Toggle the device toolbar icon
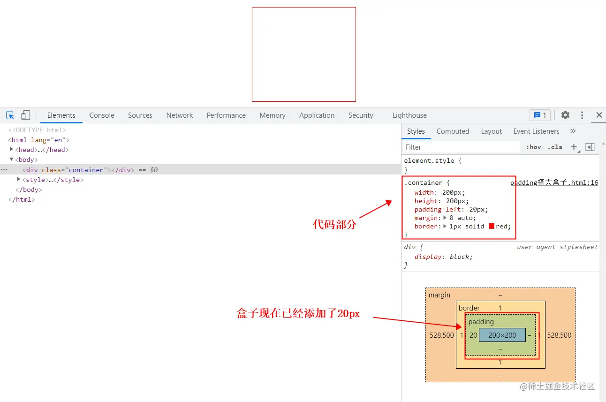This screenshot has width=606, height=402. tap(25, 115)
